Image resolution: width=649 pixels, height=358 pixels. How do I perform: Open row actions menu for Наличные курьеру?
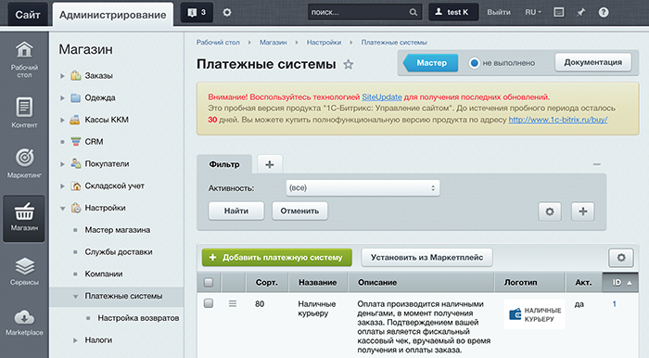[x=233, y=304]
